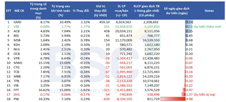Click the '% Thay đổi' header

(81, 11)
